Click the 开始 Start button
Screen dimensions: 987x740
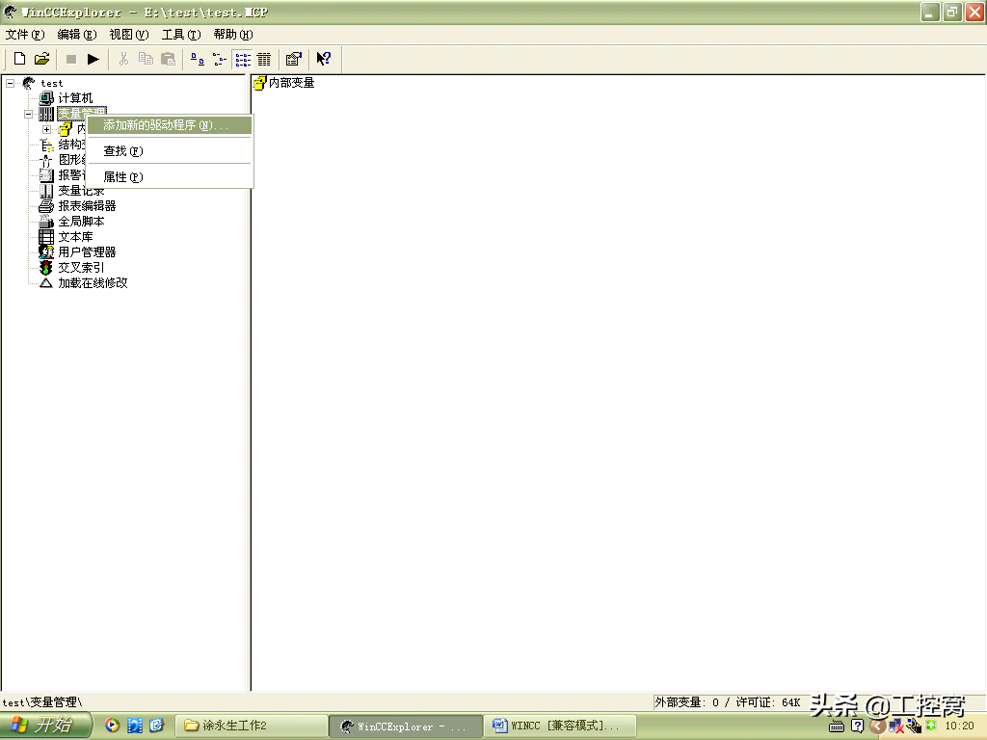point(45,726)
